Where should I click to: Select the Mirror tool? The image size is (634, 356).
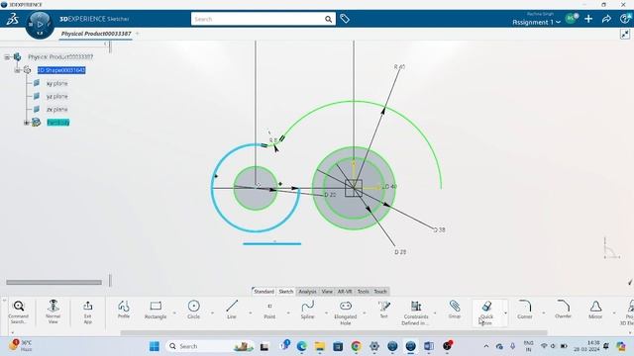pos(595,310)
